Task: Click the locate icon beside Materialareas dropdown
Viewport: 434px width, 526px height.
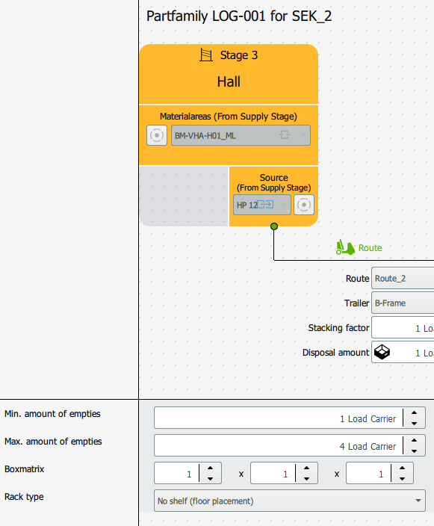Action: click(157, 135)
